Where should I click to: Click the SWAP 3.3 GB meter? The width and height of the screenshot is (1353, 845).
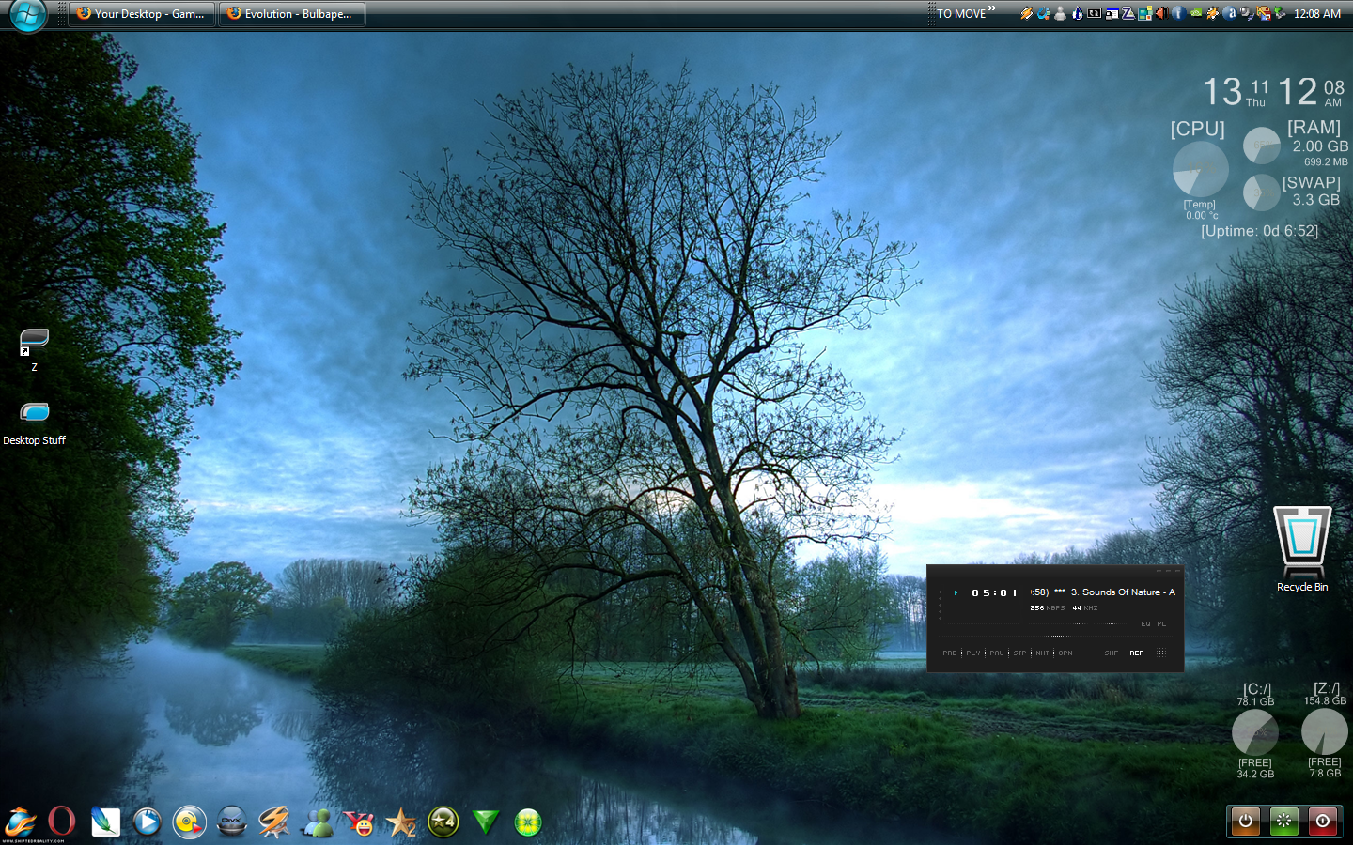[x=1262, y=192]
